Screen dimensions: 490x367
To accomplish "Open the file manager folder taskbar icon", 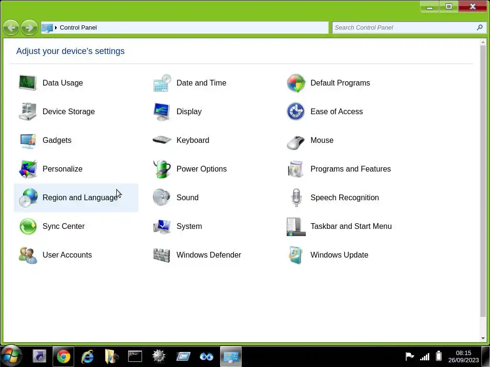I will pos(111,356).
